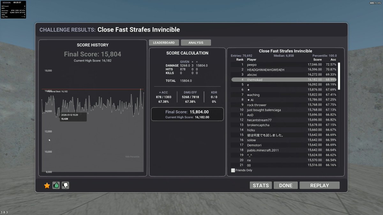Select leaderboard row for solow
Viewport: 383px width, 215px height.
click(x=284, y=140)
